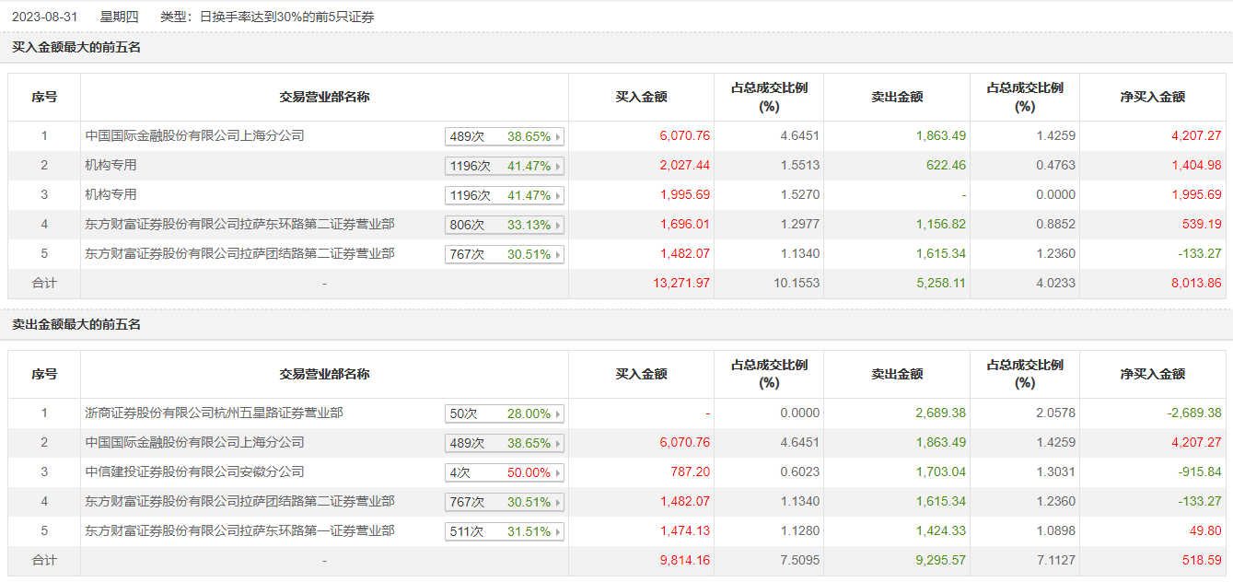The image size is (1233, 582).
Task: Click the 买入金额最大的前五名 section heading
Action: [76, 47]
